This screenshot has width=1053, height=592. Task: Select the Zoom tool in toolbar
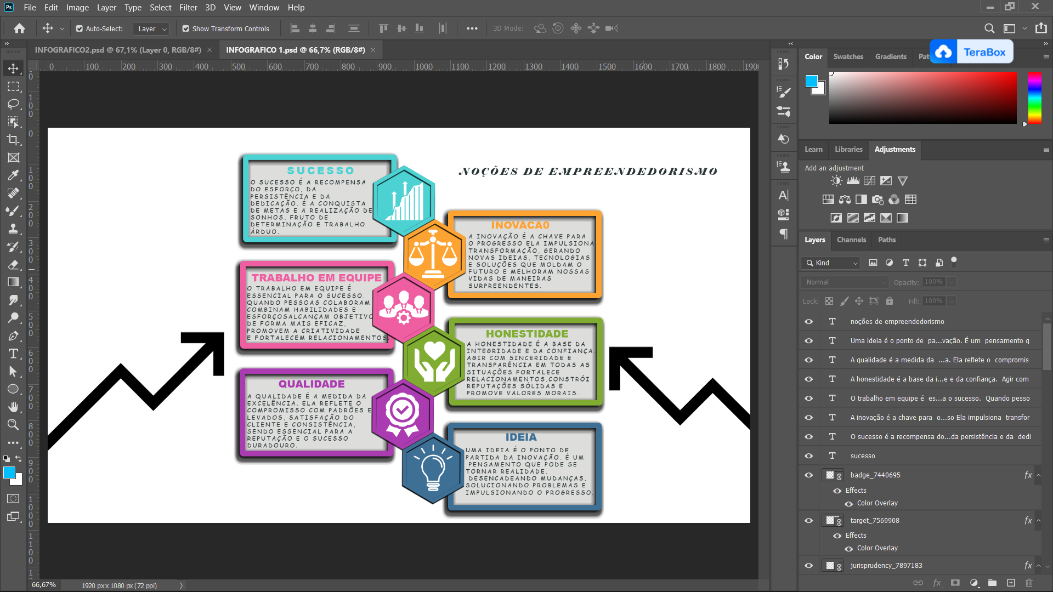(x=13, y=425)
